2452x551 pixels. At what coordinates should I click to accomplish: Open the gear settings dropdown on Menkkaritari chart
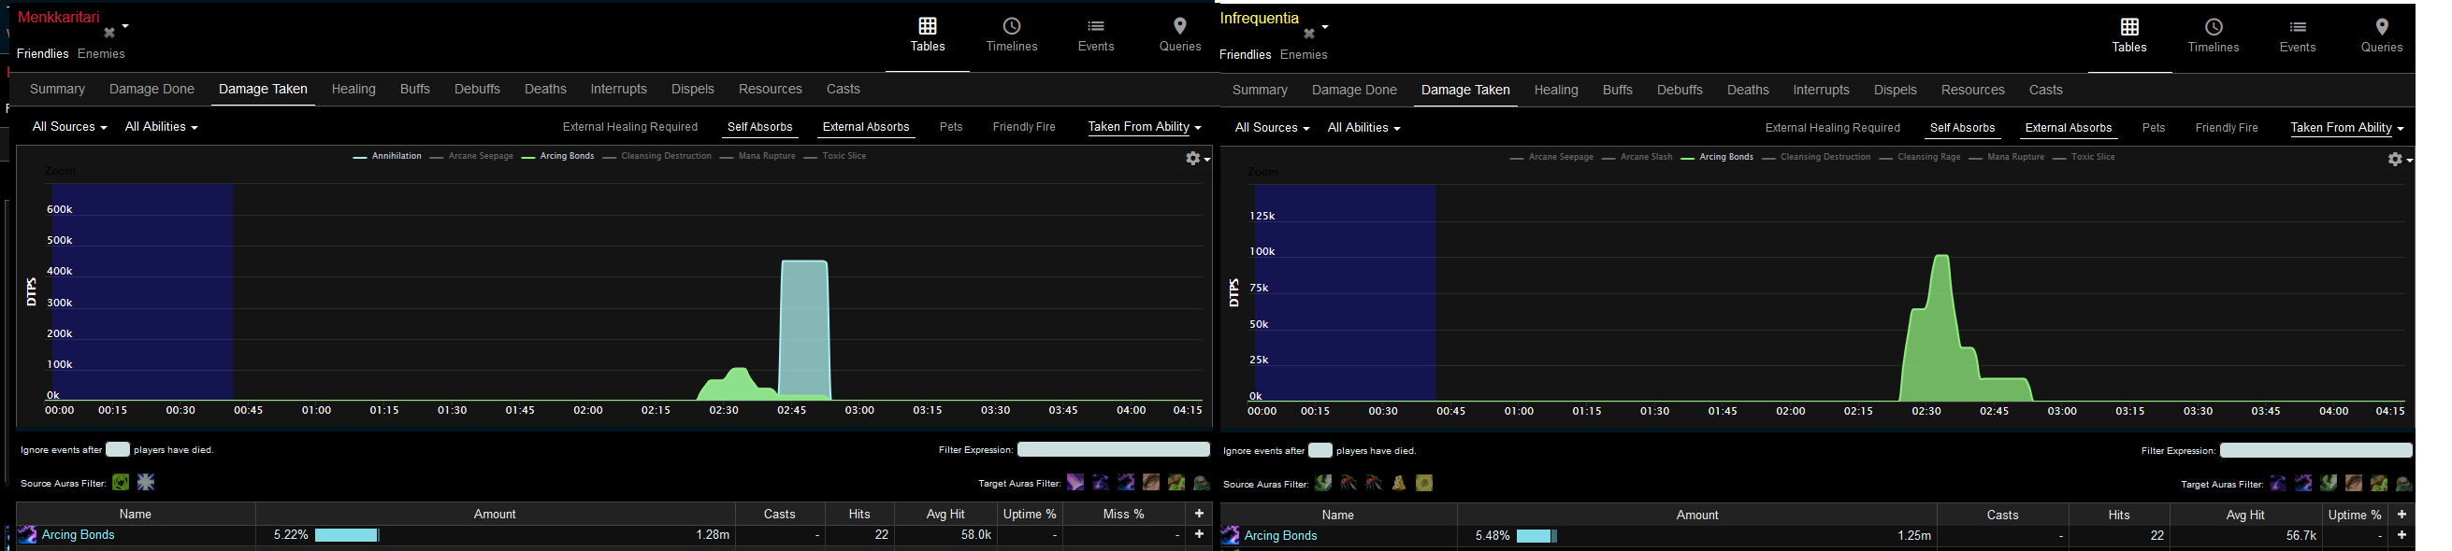1196,159
